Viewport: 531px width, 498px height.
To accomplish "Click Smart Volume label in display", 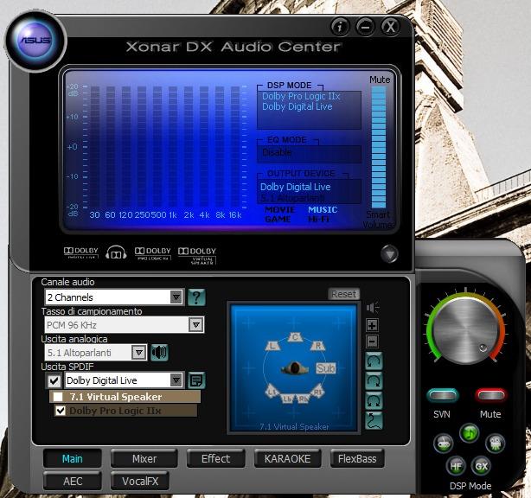I will click(x=378, y=220).
